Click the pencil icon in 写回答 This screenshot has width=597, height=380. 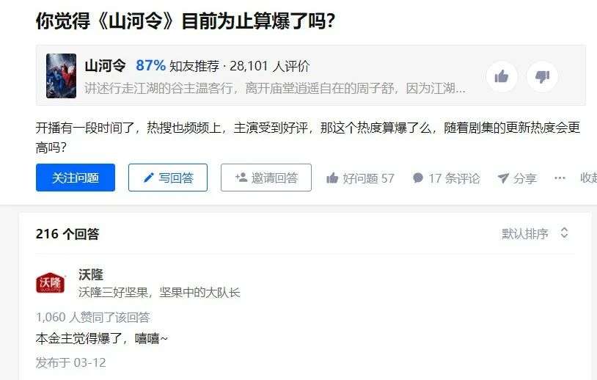148,178
